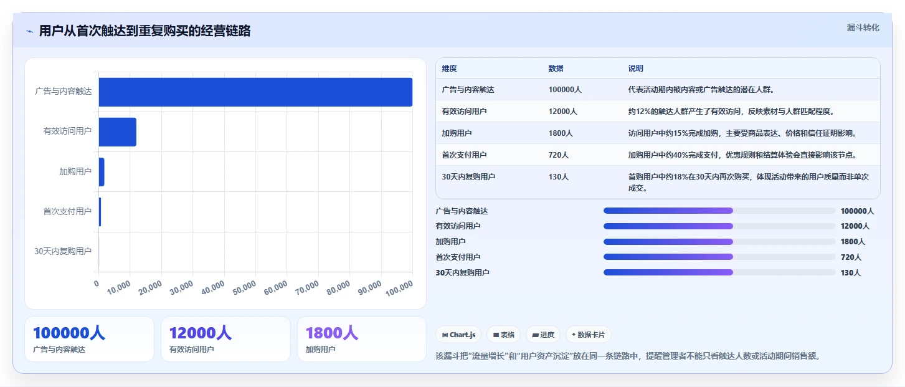Click the 10,000 tick on the x-axis
Image resolution: width=905 pixels, height=387 pixels.
pyautogui.click(x=118, y=287)
